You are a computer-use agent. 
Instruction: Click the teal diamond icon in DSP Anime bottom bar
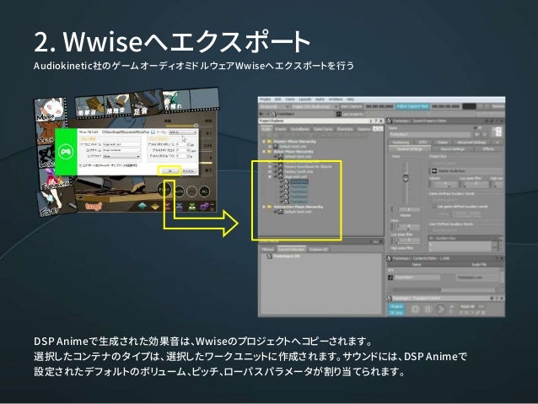tap(143, 207)
